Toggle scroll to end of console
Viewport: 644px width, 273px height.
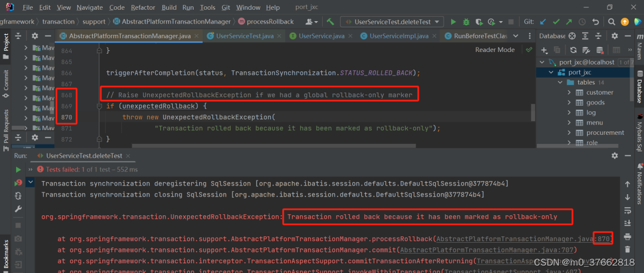click(x=627, y=223)
